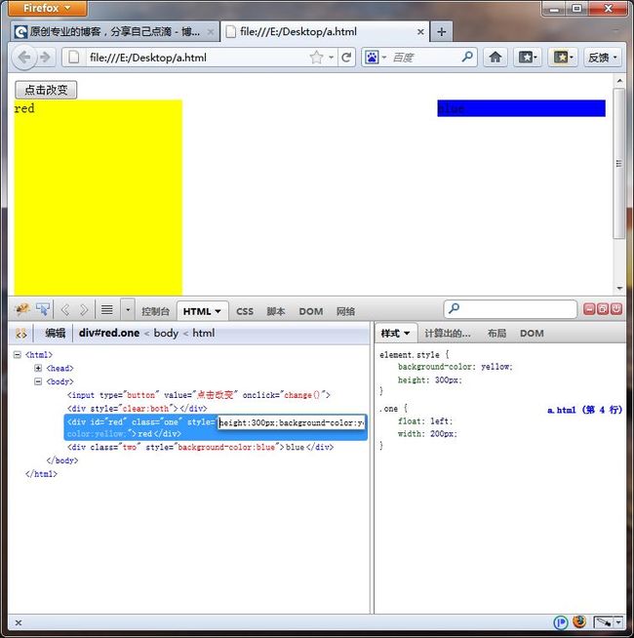The height and width of the screenshot is (638, 634).
Task: Bookmark this page with star
Action: [x=316, y=58]
